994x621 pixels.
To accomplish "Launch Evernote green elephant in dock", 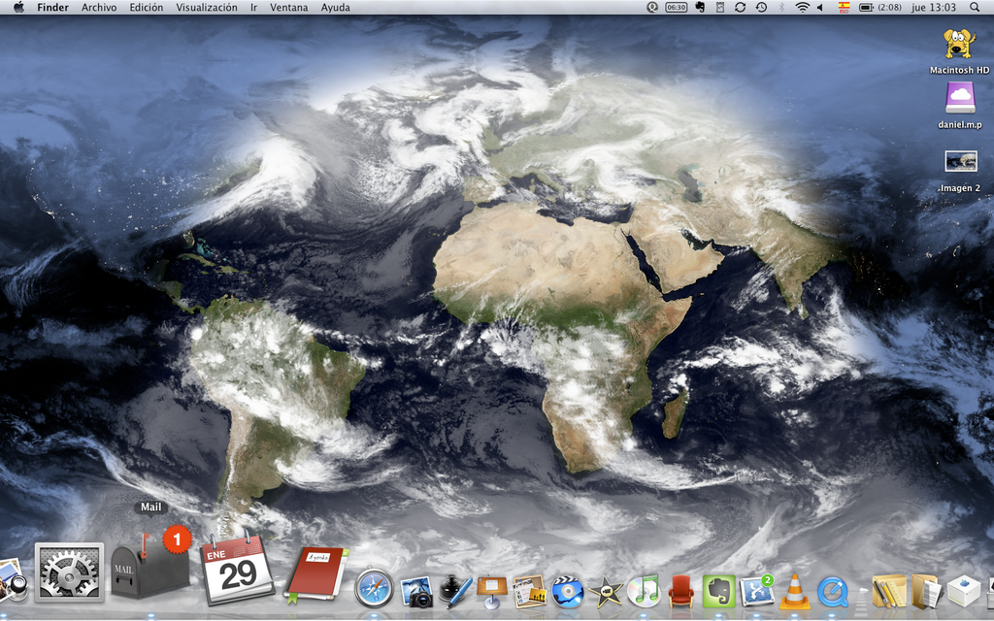I will point(719,591).
